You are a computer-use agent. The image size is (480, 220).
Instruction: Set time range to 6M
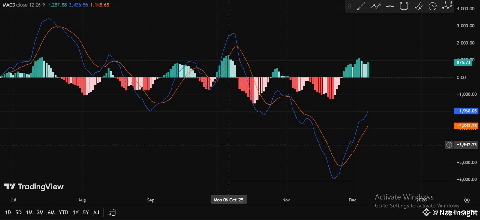point(51,213)
